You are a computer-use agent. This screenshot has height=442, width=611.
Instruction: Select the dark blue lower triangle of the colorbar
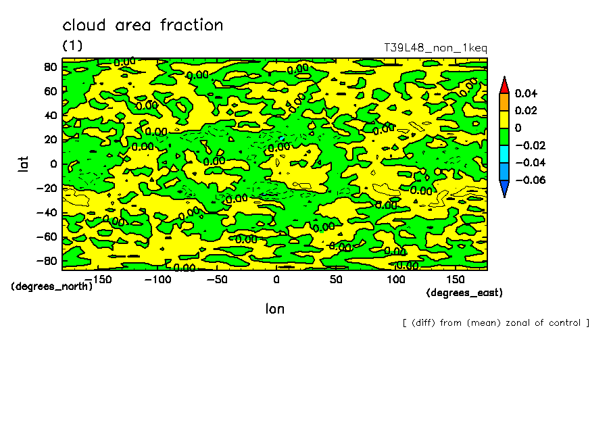[x=504, y=189]
